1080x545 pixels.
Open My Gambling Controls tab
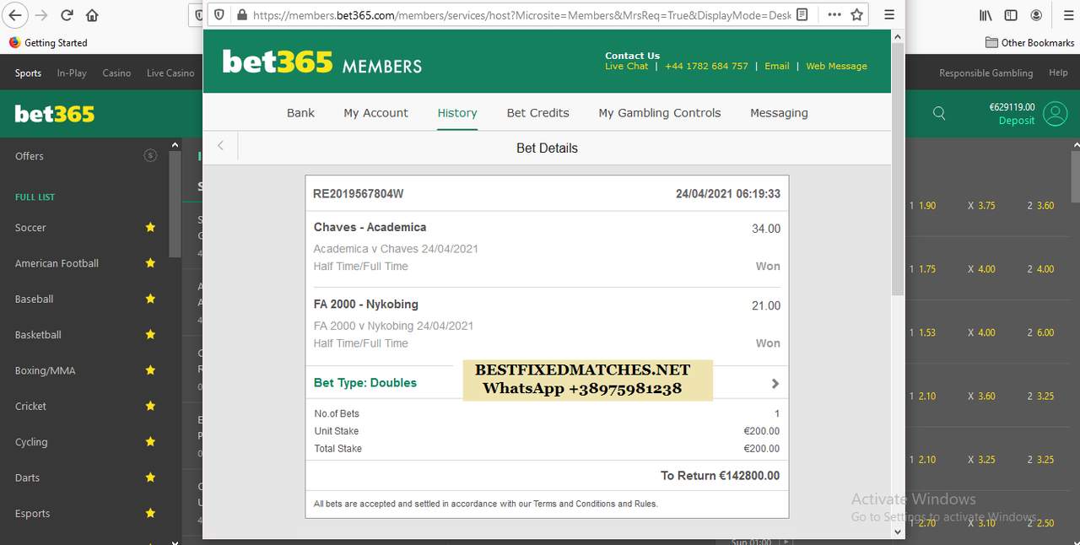click(660, 112)
